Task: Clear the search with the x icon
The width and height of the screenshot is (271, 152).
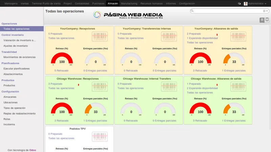Action: pyautogui.click(x=264, y=11)
